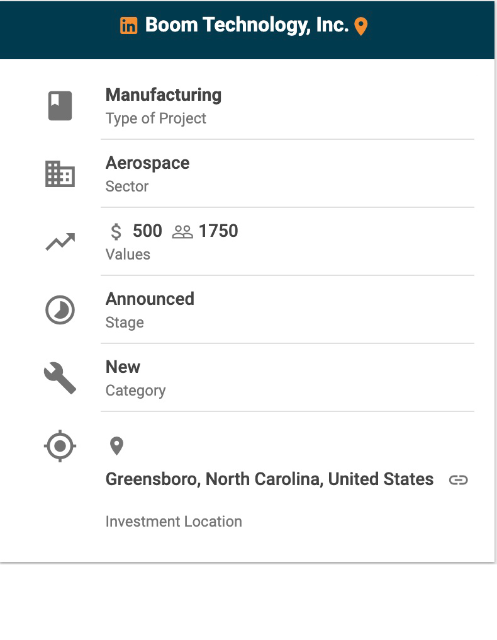The image size is (497, 640).
Task: Click the Boom Technology, Inc. title
Action: [x=247, y=25]
